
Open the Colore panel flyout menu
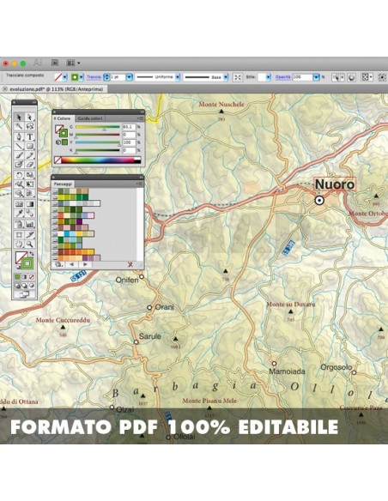tap(140, 118)
